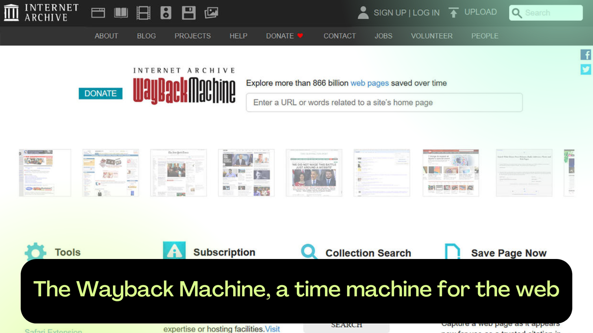593x333 pixels.
Task: Click the Tools gear icon
Action: pos(35,252)
